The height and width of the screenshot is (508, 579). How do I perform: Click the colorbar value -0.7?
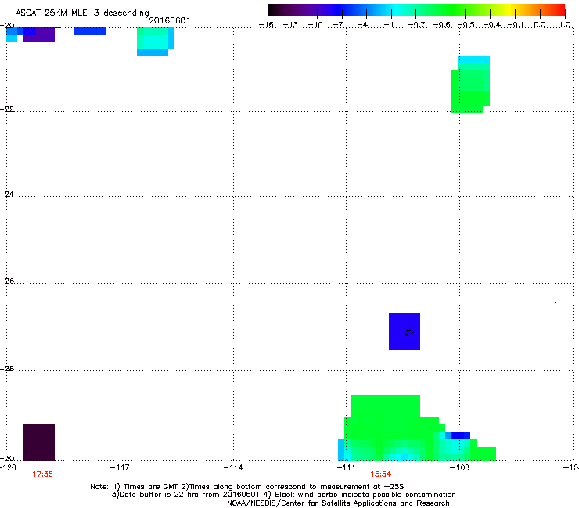pos(416,25)
